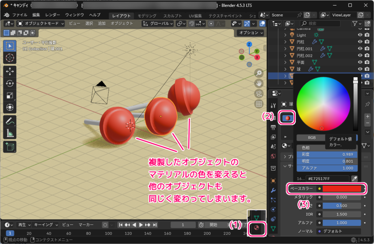Select the Add Cube tool
Screen dimensions: 374x244
[10, 147]
